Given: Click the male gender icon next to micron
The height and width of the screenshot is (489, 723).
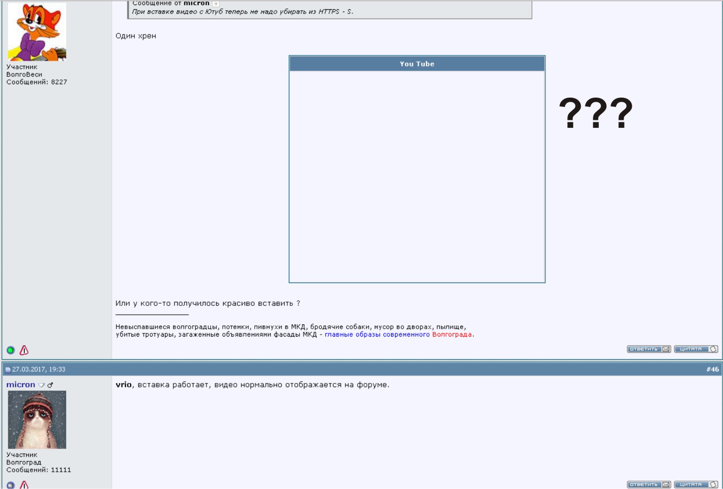Looking at the screenshot, I should coord(50,385).
